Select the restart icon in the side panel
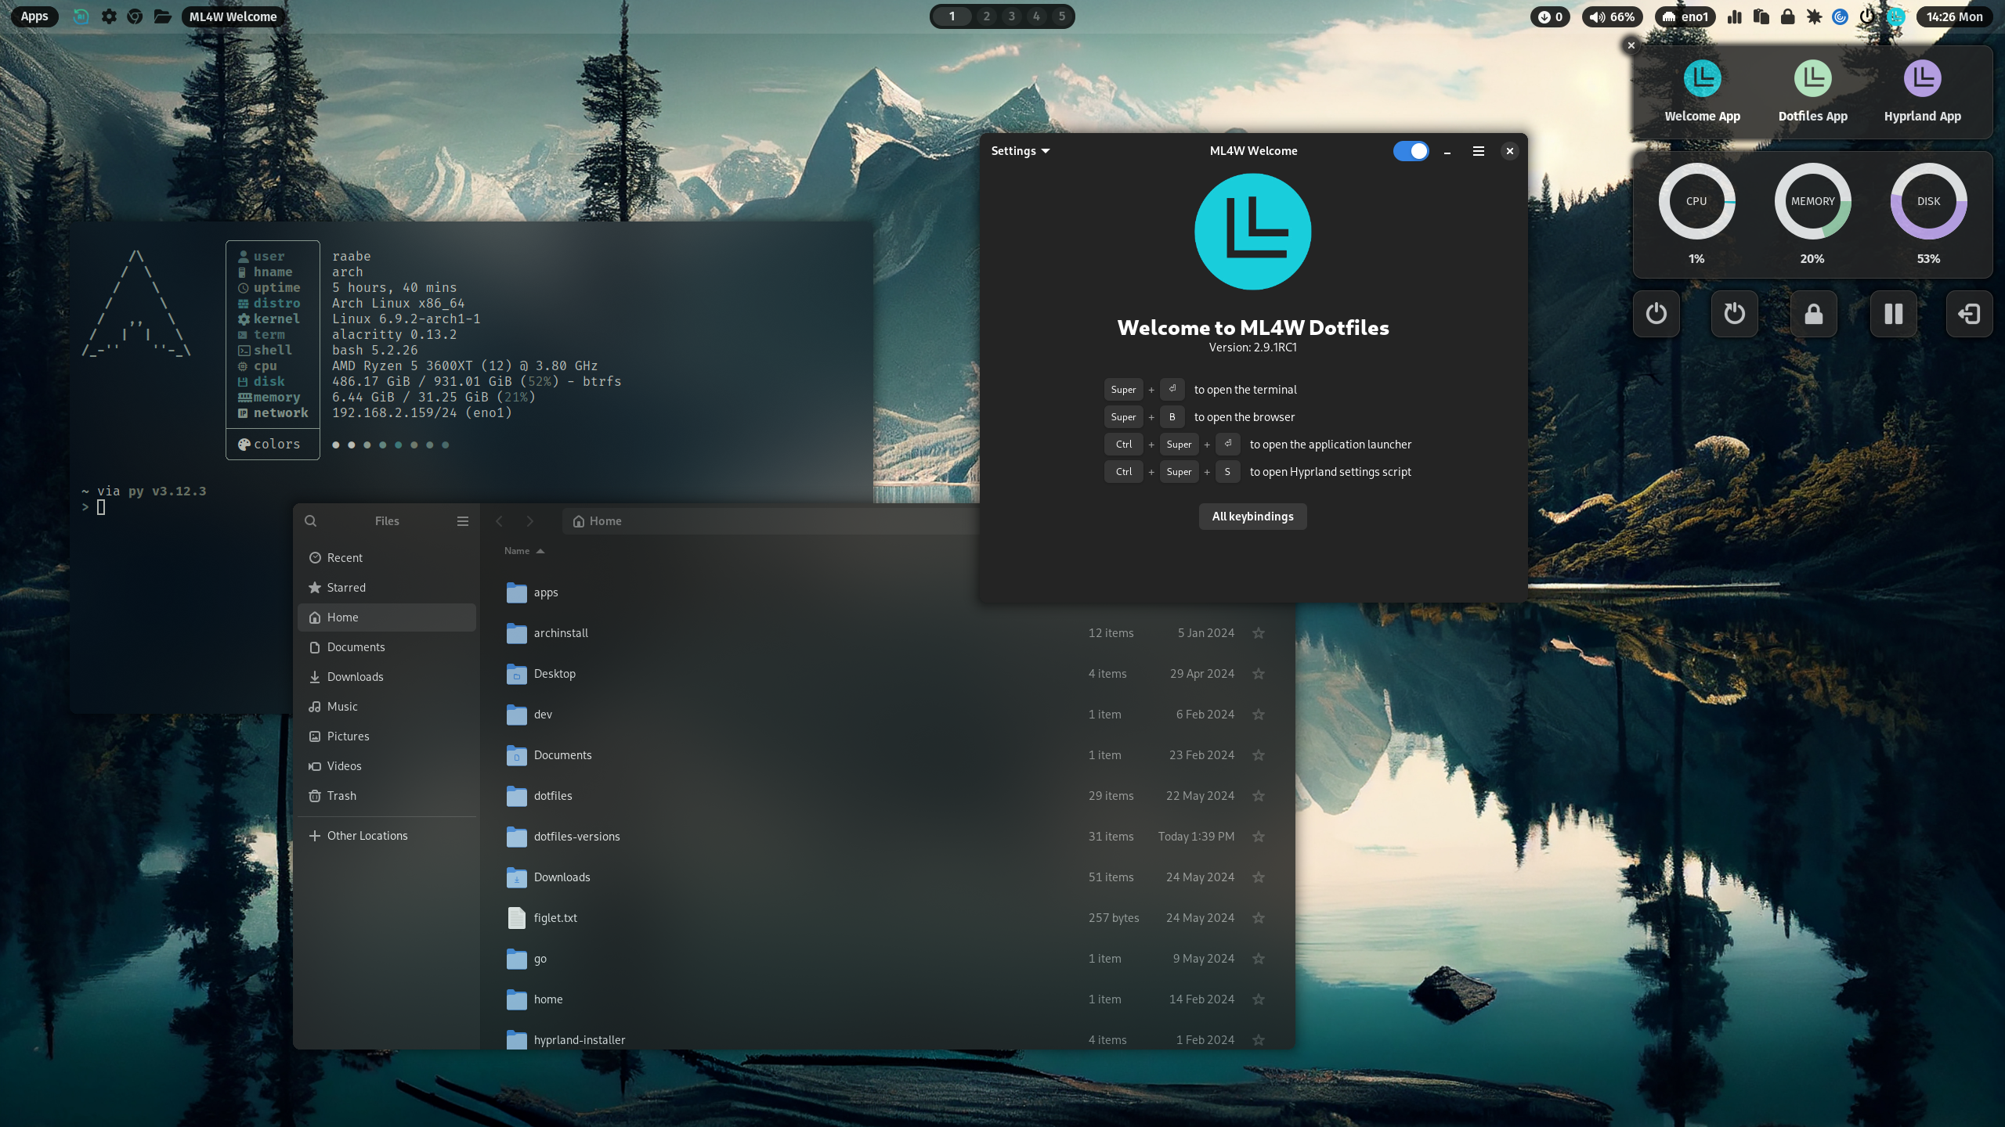This screenshot has height=1127, width=2005. [1734, 313]
